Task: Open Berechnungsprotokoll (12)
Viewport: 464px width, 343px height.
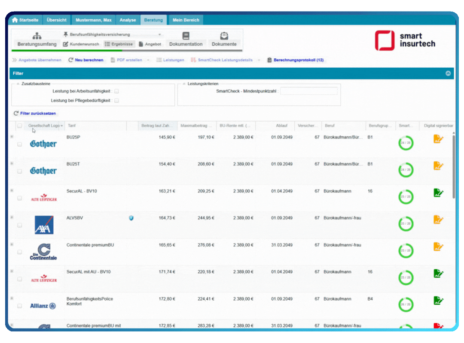Action: tap(296, 60)
